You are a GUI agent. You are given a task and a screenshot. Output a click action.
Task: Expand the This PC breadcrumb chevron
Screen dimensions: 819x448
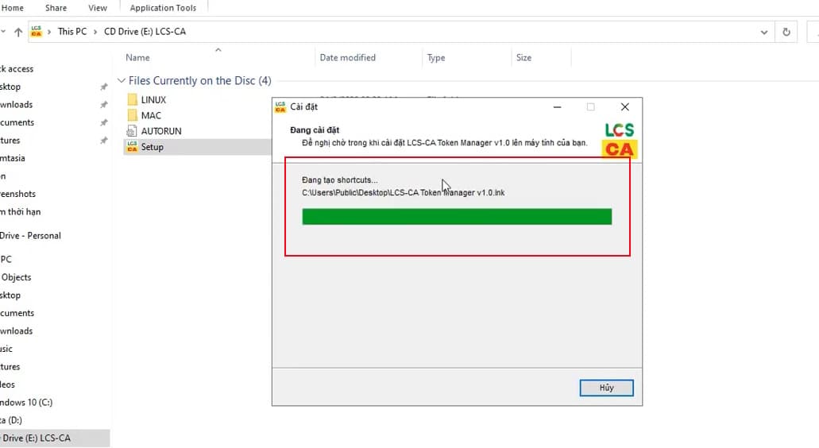[95, 32]
